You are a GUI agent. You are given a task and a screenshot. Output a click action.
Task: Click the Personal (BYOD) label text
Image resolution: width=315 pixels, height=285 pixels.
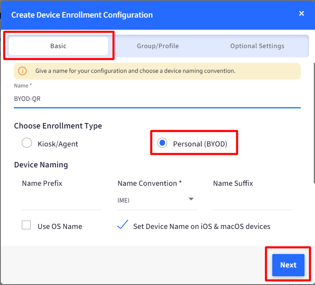(200, 144)
